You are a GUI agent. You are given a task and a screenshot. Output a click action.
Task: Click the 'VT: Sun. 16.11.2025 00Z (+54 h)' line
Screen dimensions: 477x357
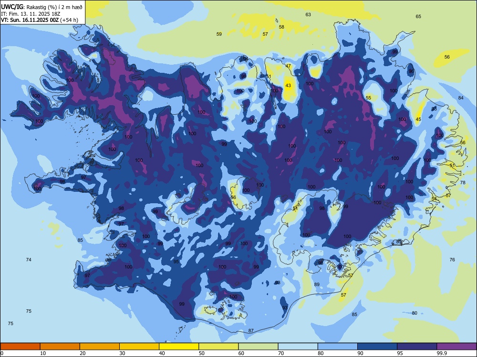pyautogui.click(x=40, y=20)
